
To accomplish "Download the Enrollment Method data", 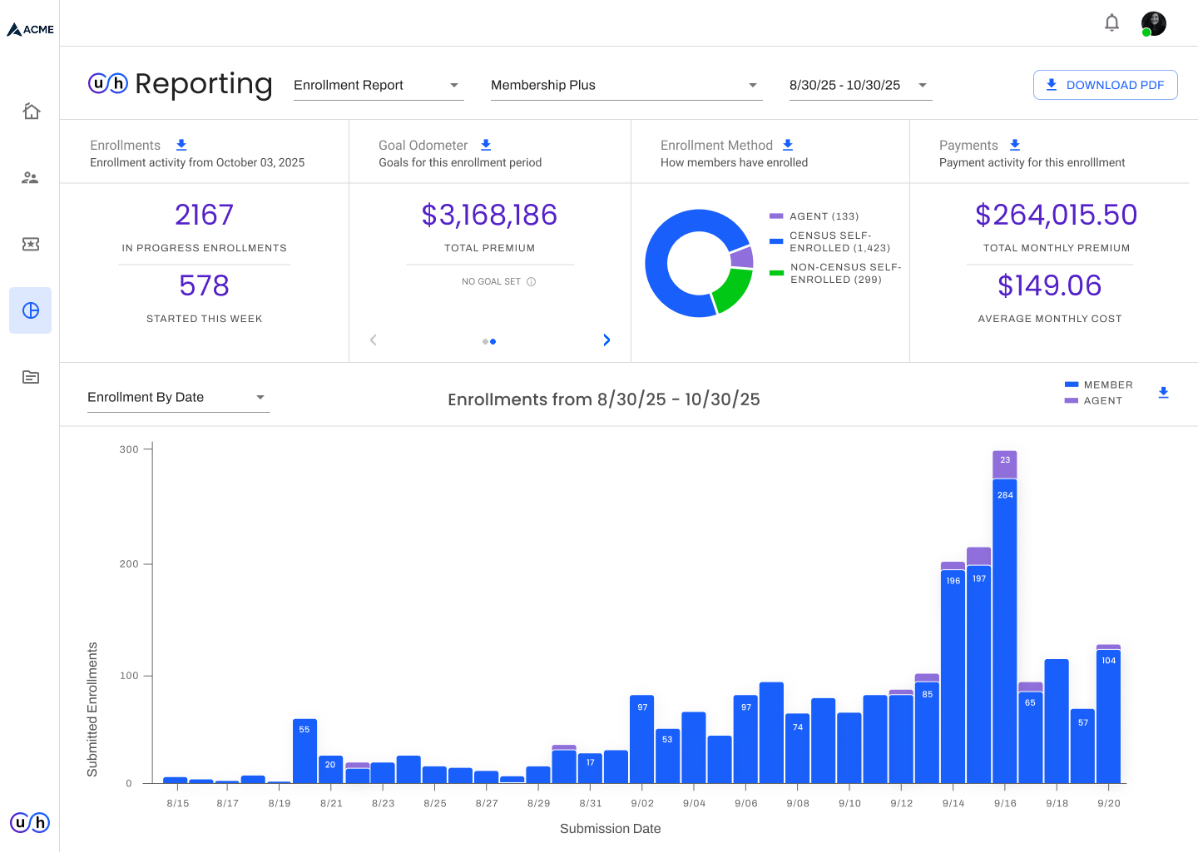I will 788,145.
